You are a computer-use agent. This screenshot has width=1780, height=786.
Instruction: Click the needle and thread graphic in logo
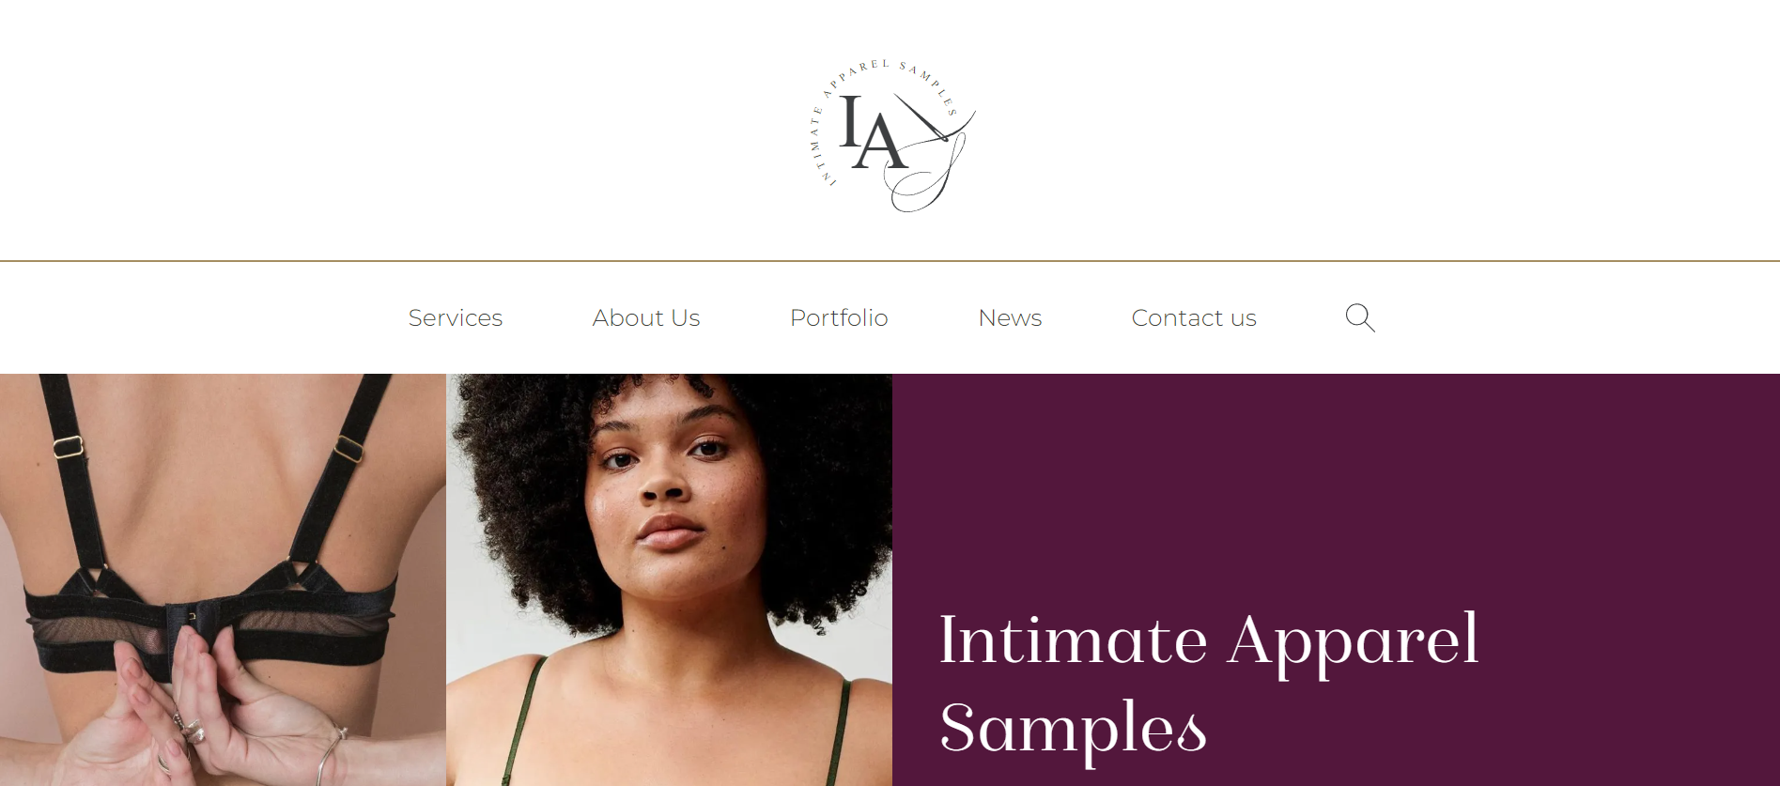(x=930, y=150)
